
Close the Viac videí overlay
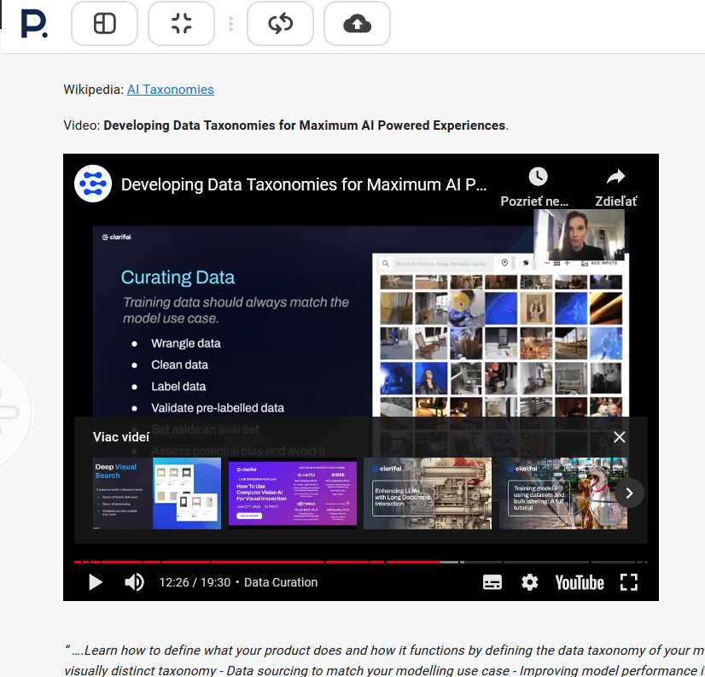click(620, 437)
